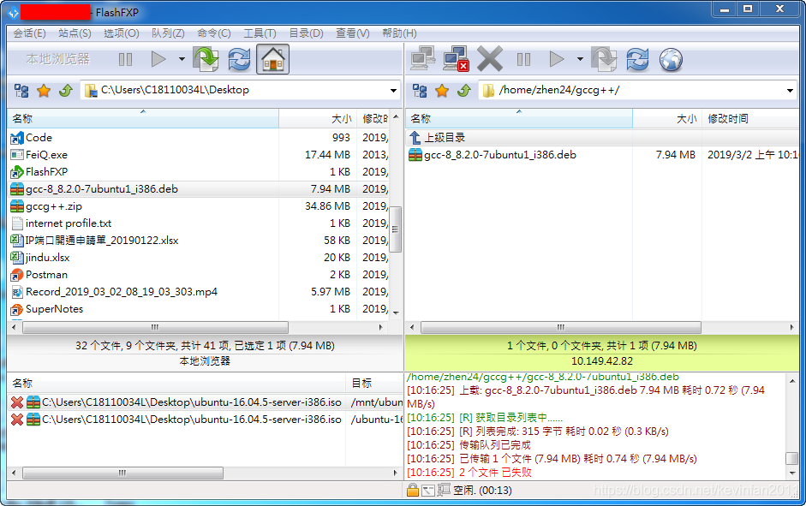Open the 选项(O) menu
Screen dimensions: 806x506
coord(122,33)
